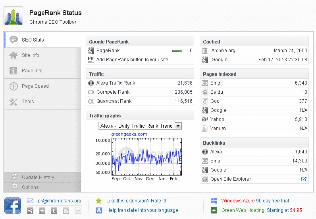The image size is (316, 219).
Task: Click the Baidu paw icon
Action: [x=205, y=92]
